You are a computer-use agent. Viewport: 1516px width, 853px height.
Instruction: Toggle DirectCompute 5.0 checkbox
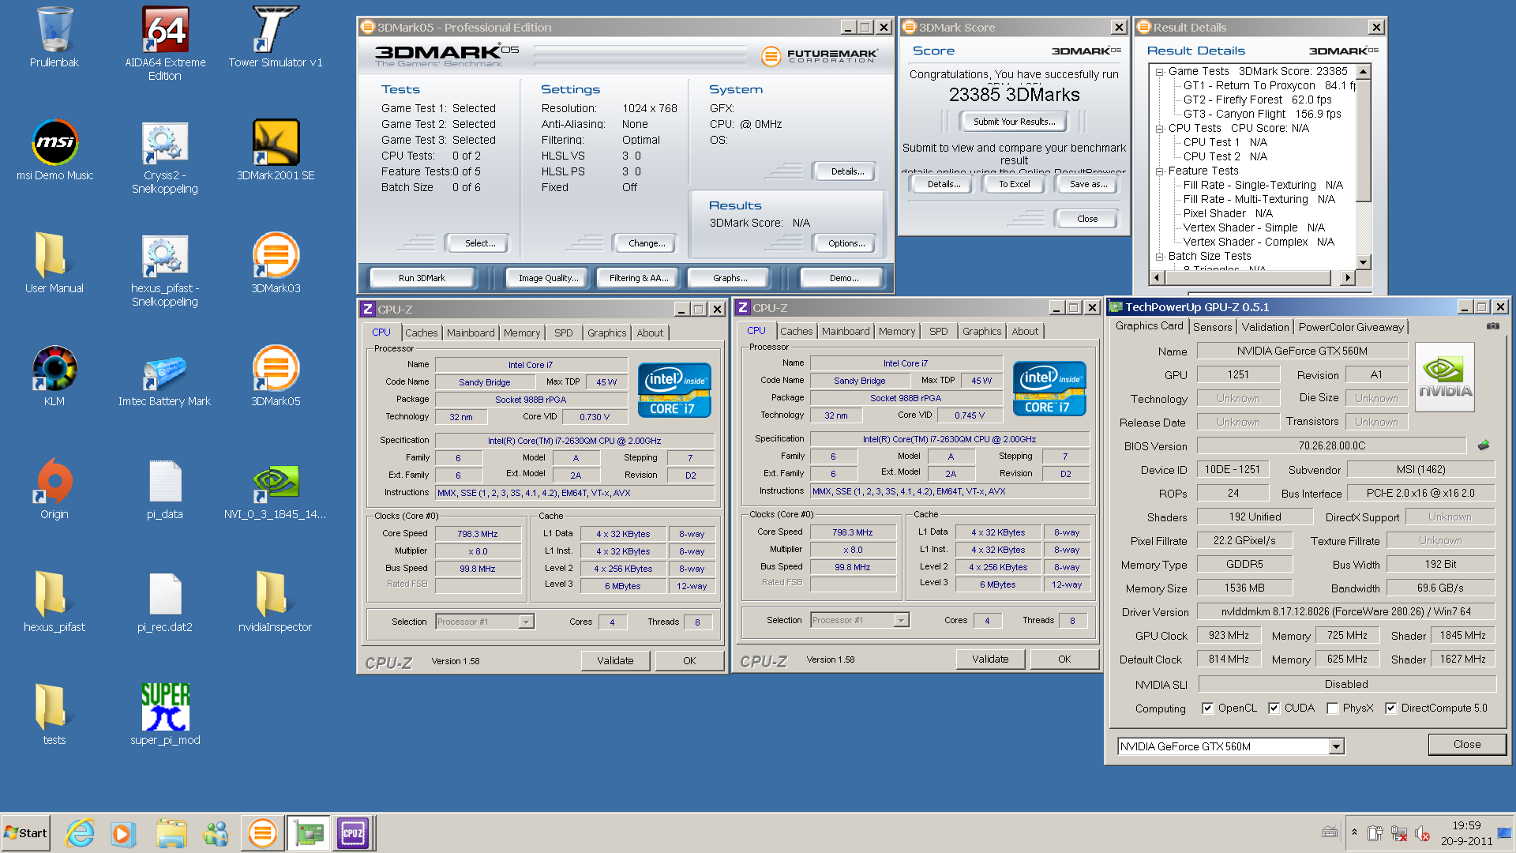pos(1390,708)
